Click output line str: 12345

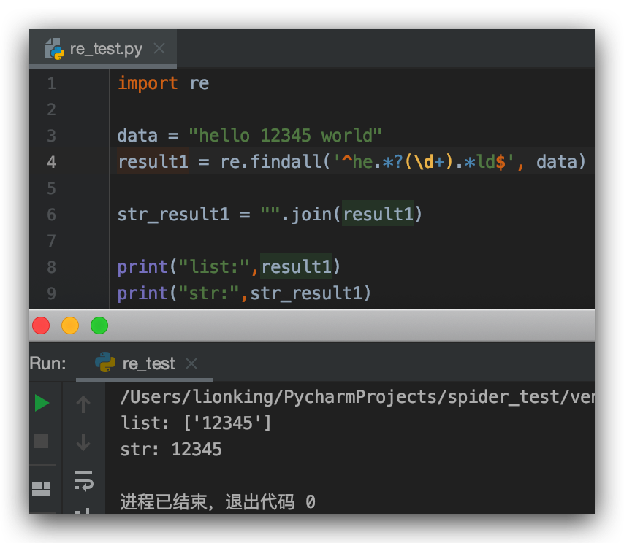point(171,450)
